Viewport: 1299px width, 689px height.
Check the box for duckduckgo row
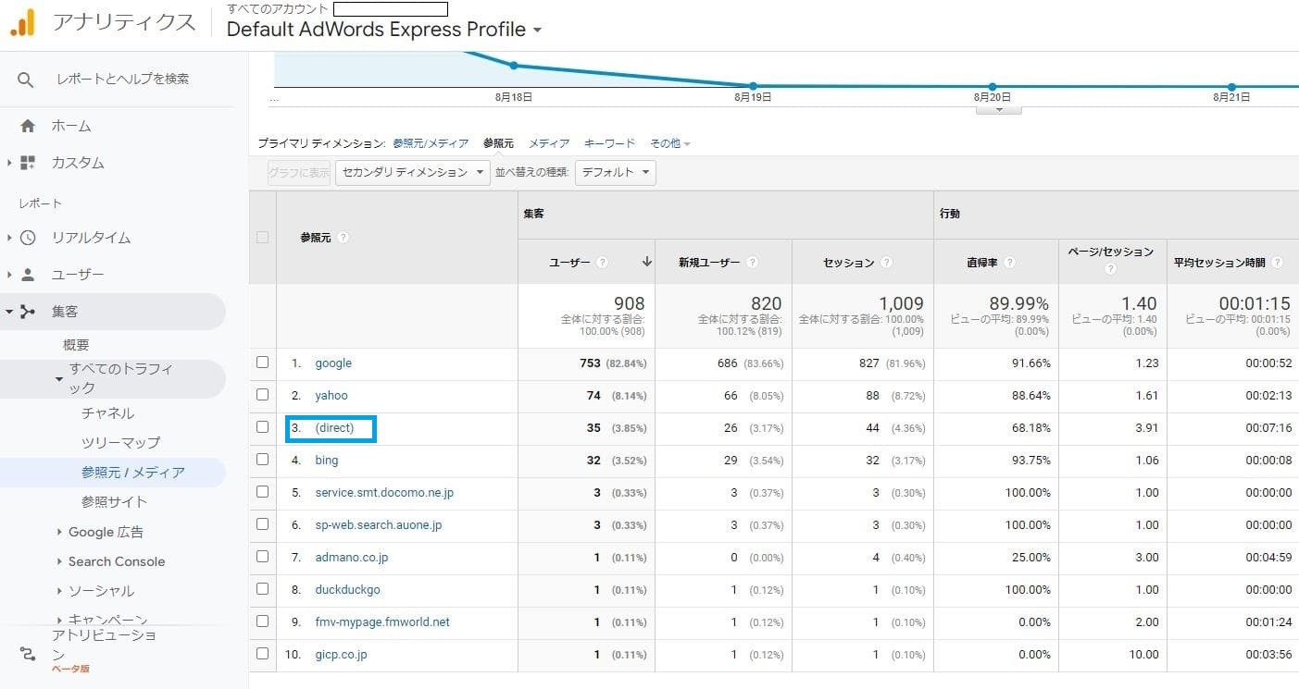click(263, 589)
